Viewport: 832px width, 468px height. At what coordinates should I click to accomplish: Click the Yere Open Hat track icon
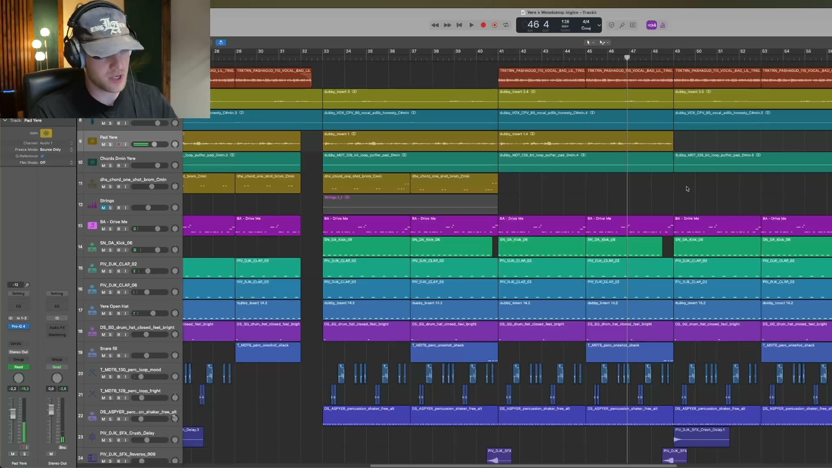coord(92,310)
